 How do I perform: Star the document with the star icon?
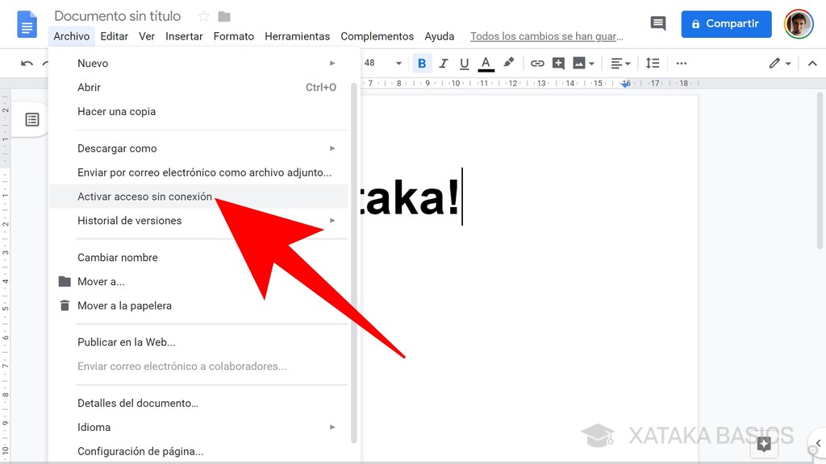click(x=203, y=17)
